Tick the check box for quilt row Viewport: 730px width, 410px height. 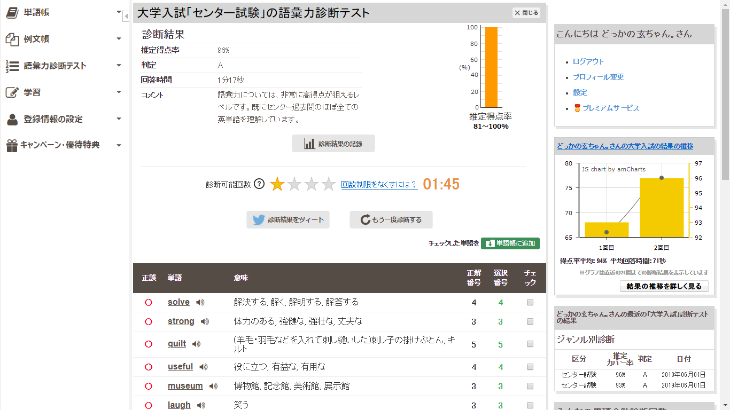[x=530, y=344]
